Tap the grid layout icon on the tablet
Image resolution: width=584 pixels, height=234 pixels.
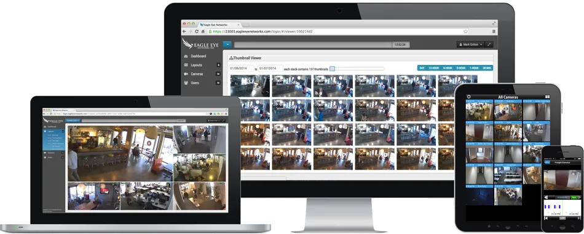point(547,97)
